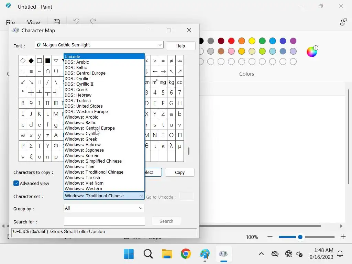The height and width of the screenshot is (264, 352).
Task: Click the right arrow of Paint's horizontal scrollbar
Action: tap(341, 226)
